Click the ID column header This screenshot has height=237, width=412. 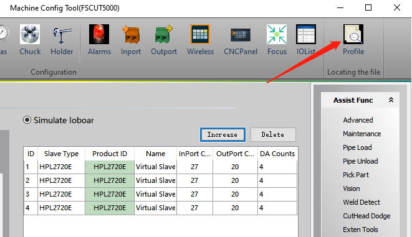[31, 154]
